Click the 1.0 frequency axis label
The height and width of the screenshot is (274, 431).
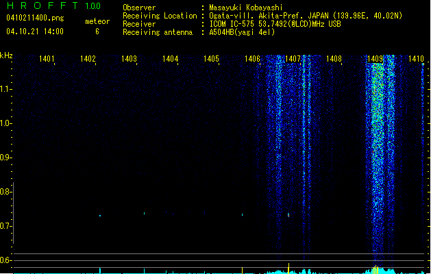tap(5, 123)
